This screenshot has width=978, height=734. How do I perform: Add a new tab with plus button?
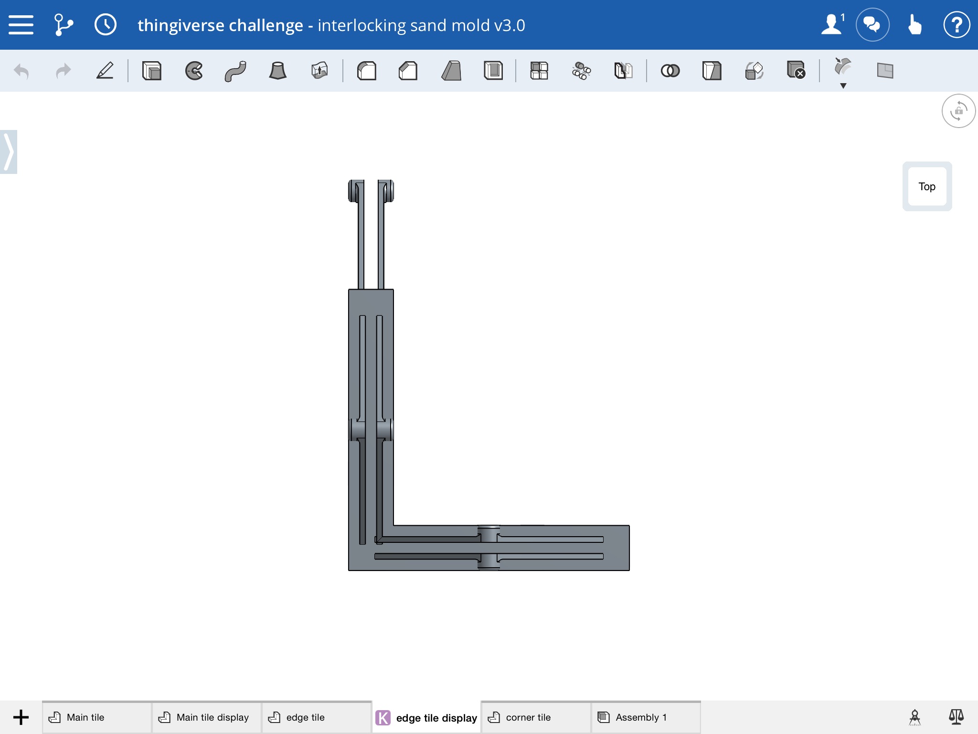21,717
